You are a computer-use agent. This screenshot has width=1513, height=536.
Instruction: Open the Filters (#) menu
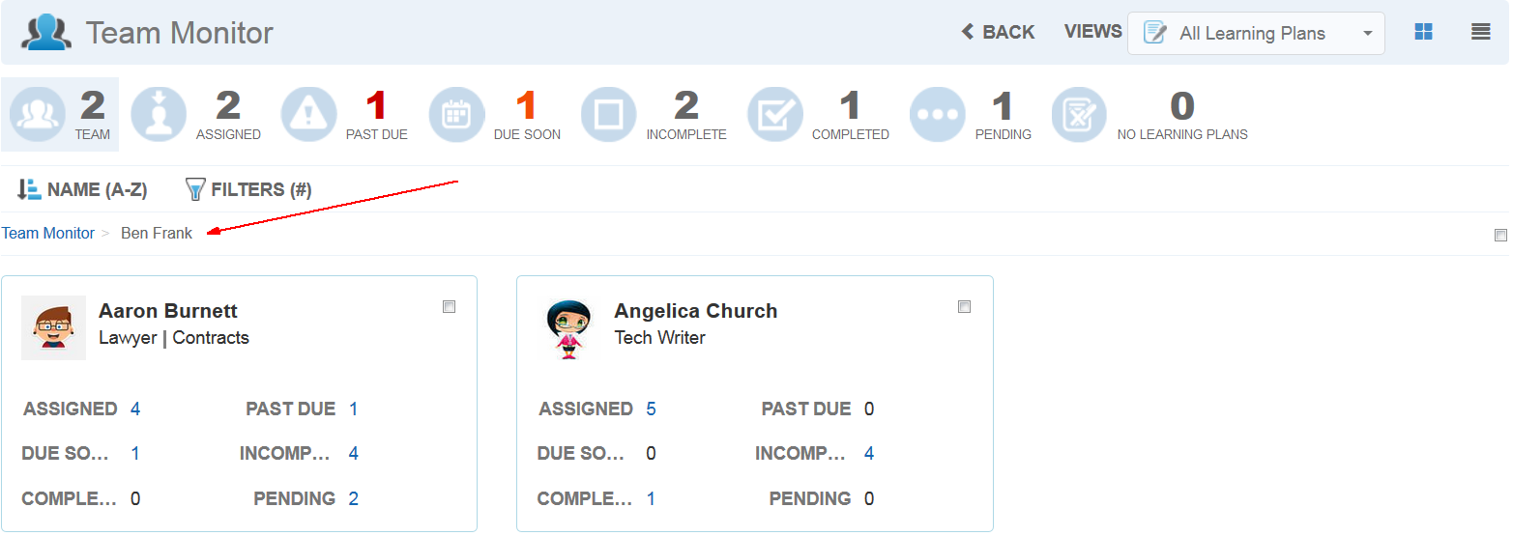(248, 189)
